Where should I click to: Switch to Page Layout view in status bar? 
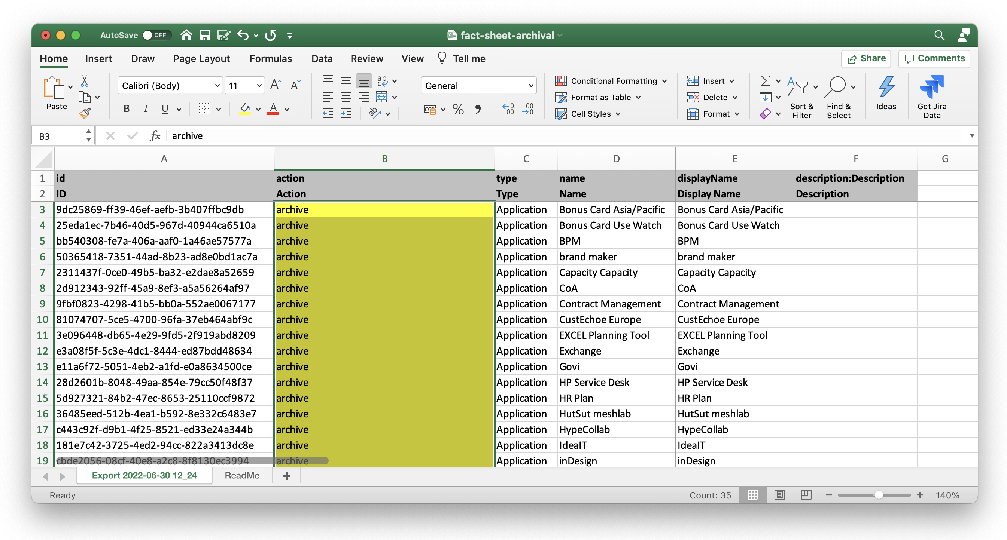coord(779,495)
